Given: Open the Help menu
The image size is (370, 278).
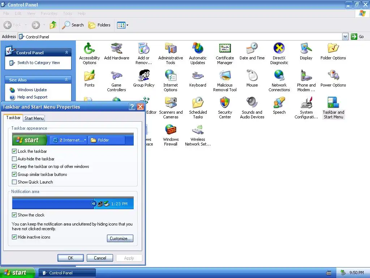Looking at the screenshot, I should [81, 13].
